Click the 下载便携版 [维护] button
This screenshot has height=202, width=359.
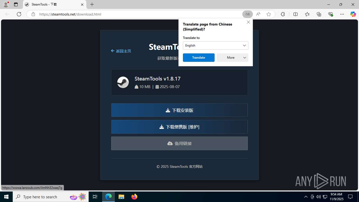(x=179, y=127)
